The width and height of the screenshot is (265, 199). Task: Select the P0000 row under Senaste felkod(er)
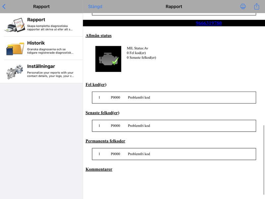174,126
